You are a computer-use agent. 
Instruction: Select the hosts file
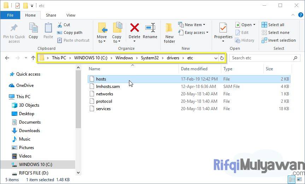tap(189, 79)
